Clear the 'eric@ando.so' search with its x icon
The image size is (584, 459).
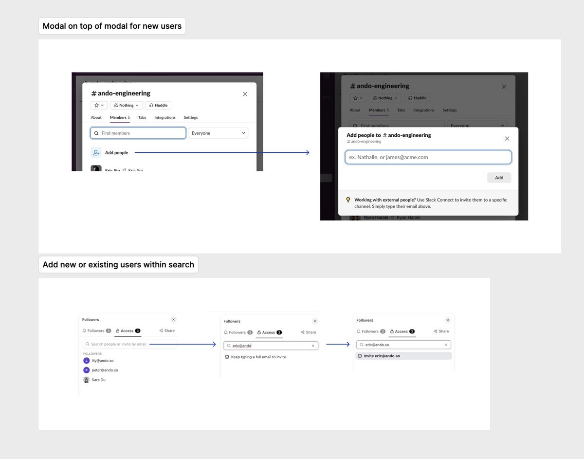446,345
